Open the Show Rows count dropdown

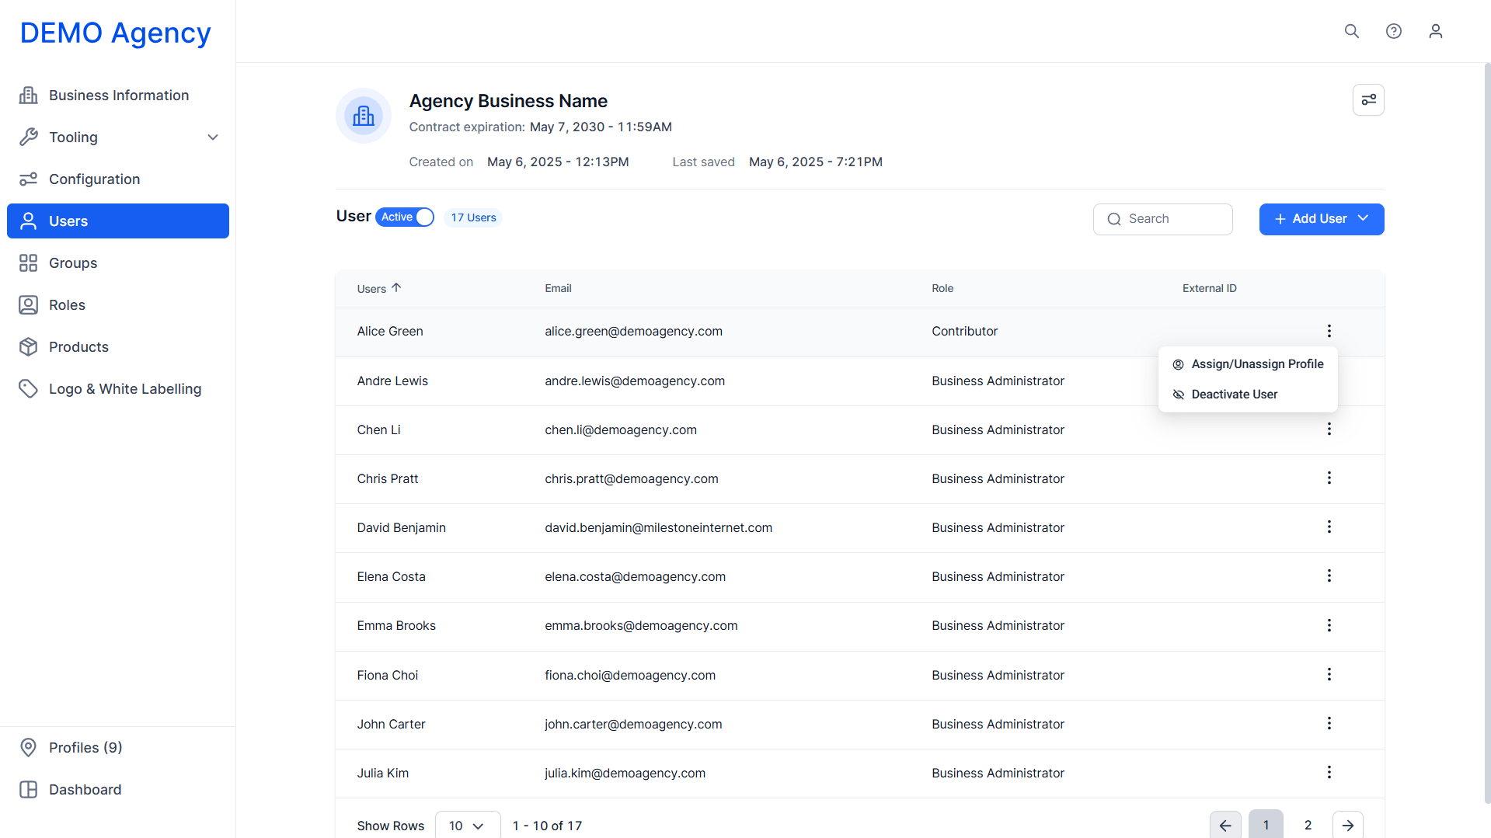[468, 826]
